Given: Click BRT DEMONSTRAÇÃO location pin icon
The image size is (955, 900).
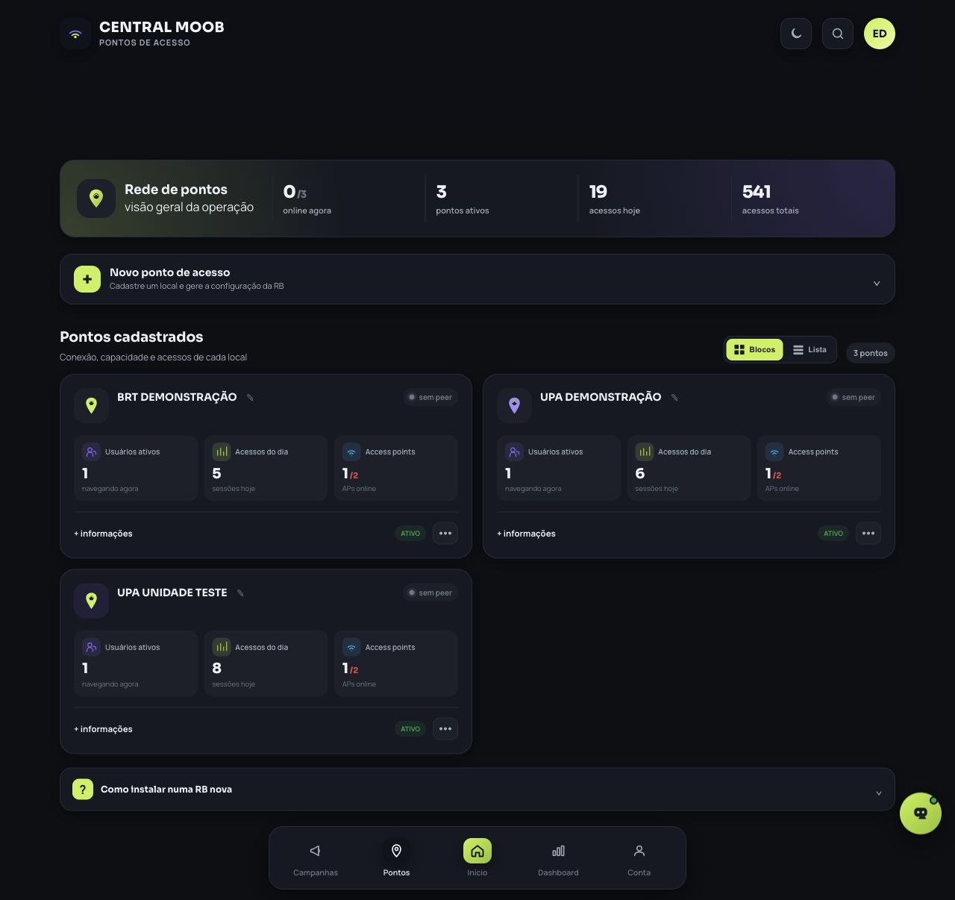Looking at the screenshot, I should click(x=91, y=405).
